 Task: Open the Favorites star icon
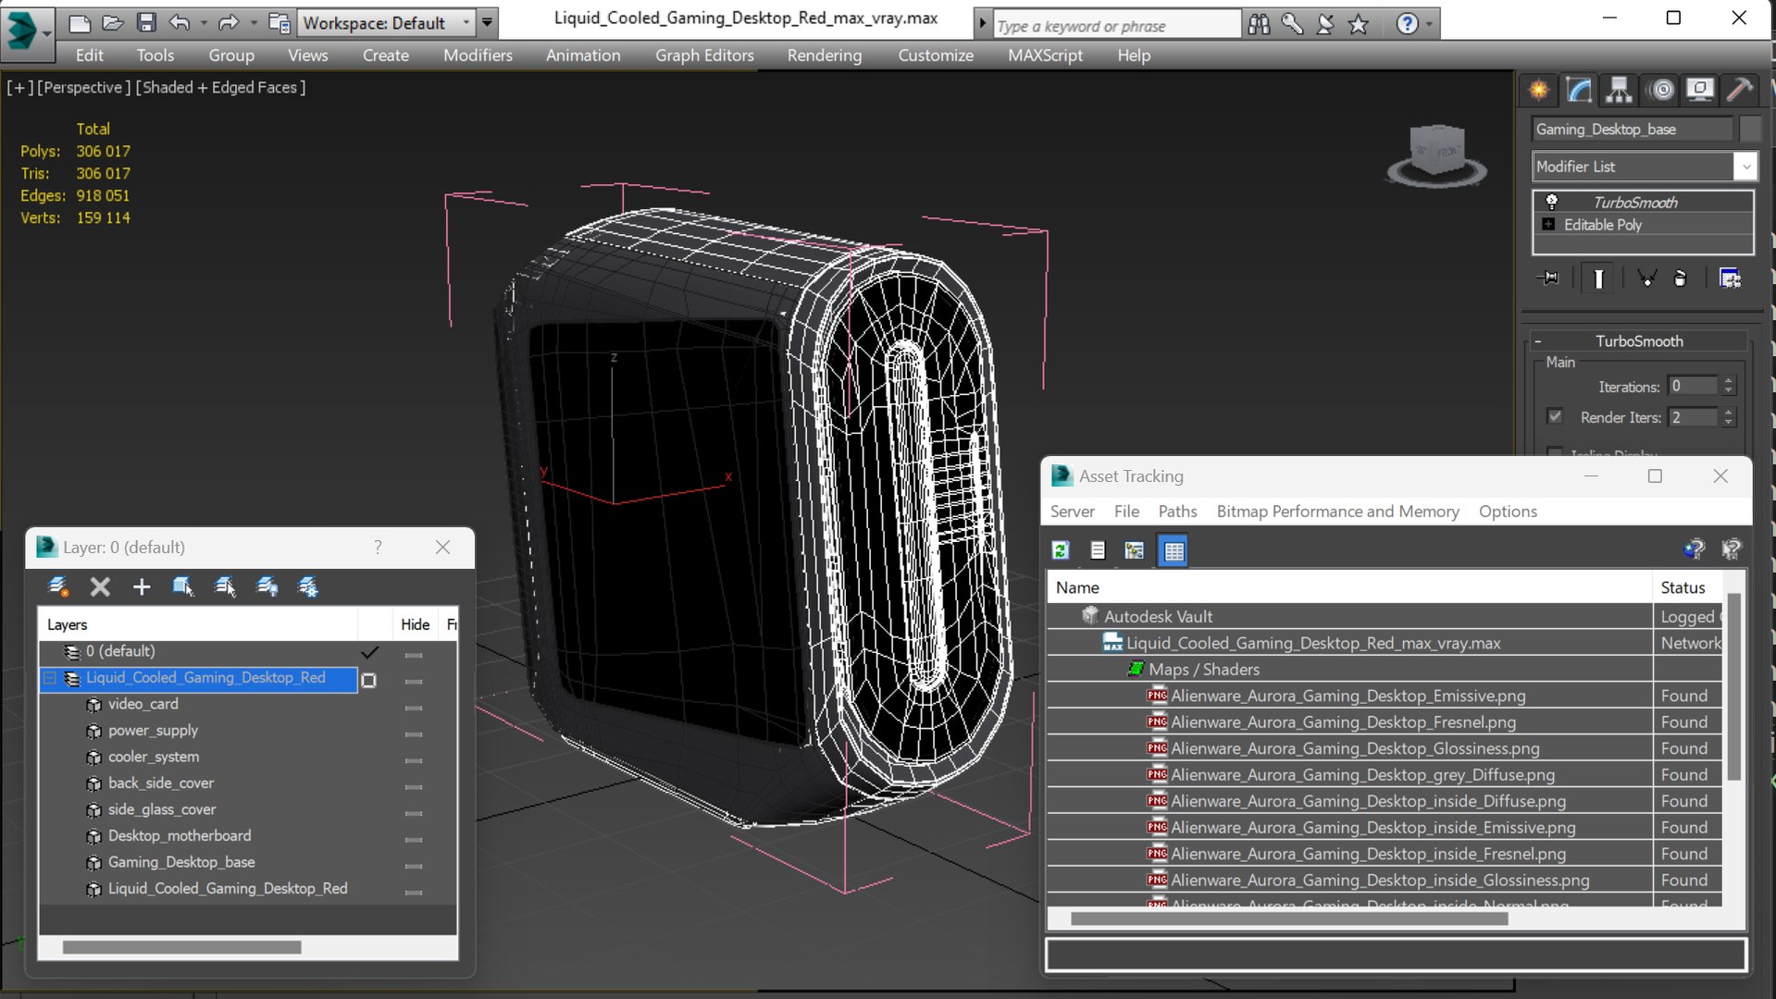[1359, 24]
